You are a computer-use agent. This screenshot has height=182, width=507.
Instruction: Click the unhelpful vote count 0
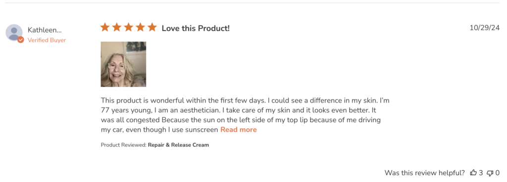coord(498,173)
